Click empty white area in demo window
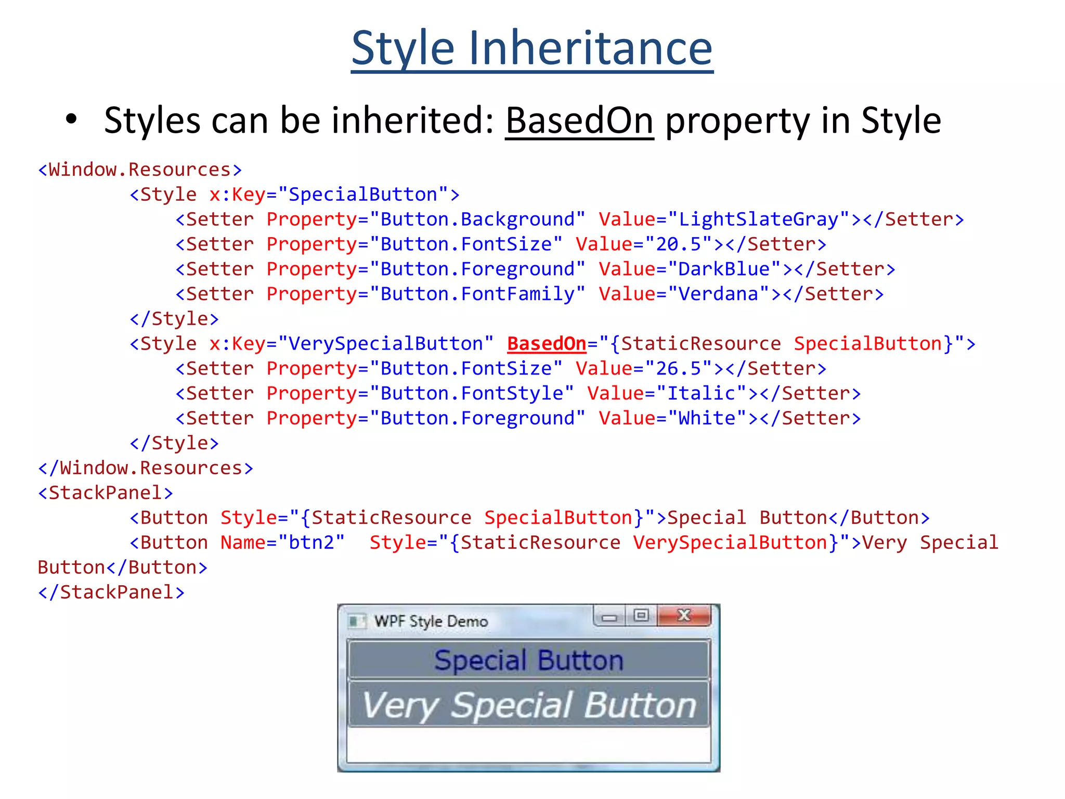The height and width of the screenshot is (799, 1065). pyautogui.click(x=528, y=745)
